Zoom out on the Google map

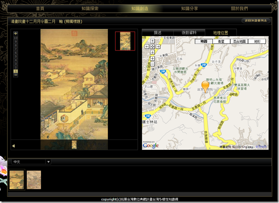[152, 64]
